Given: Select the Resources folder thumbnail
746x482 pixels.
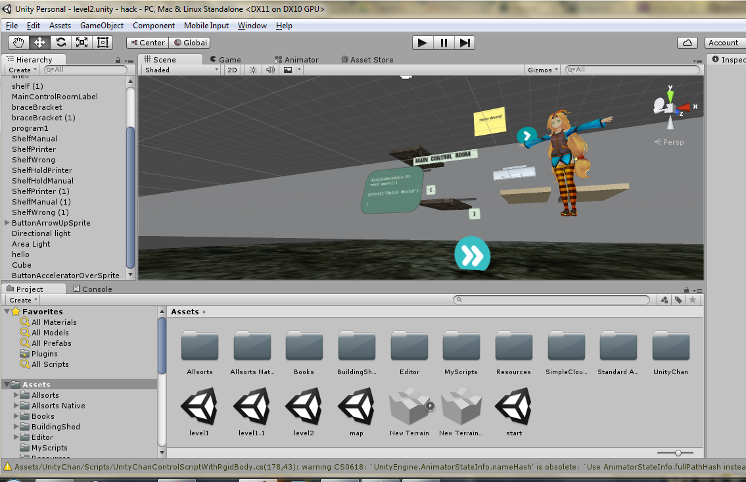Looking at the screenshot, I should tap(513, 346).
